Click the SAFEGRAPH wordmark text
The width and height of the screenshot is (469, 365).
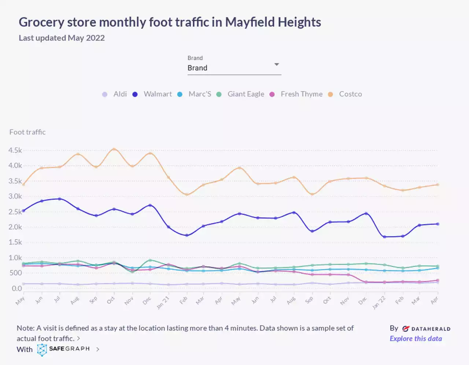tap(69, 349)
